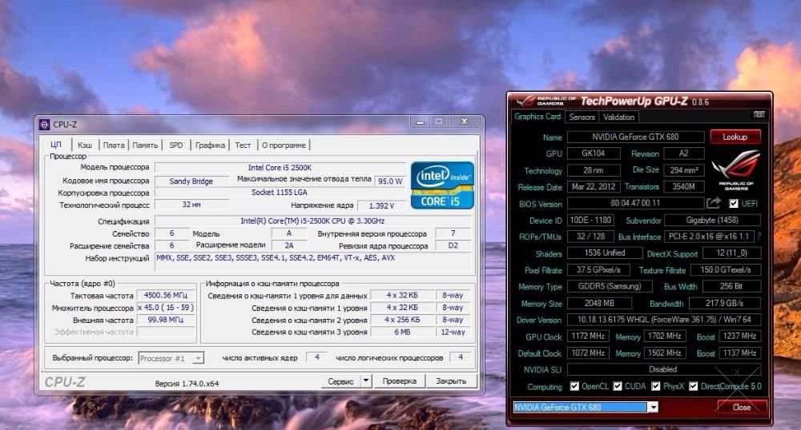Click the Проверка button

click(x=400, y=380)
